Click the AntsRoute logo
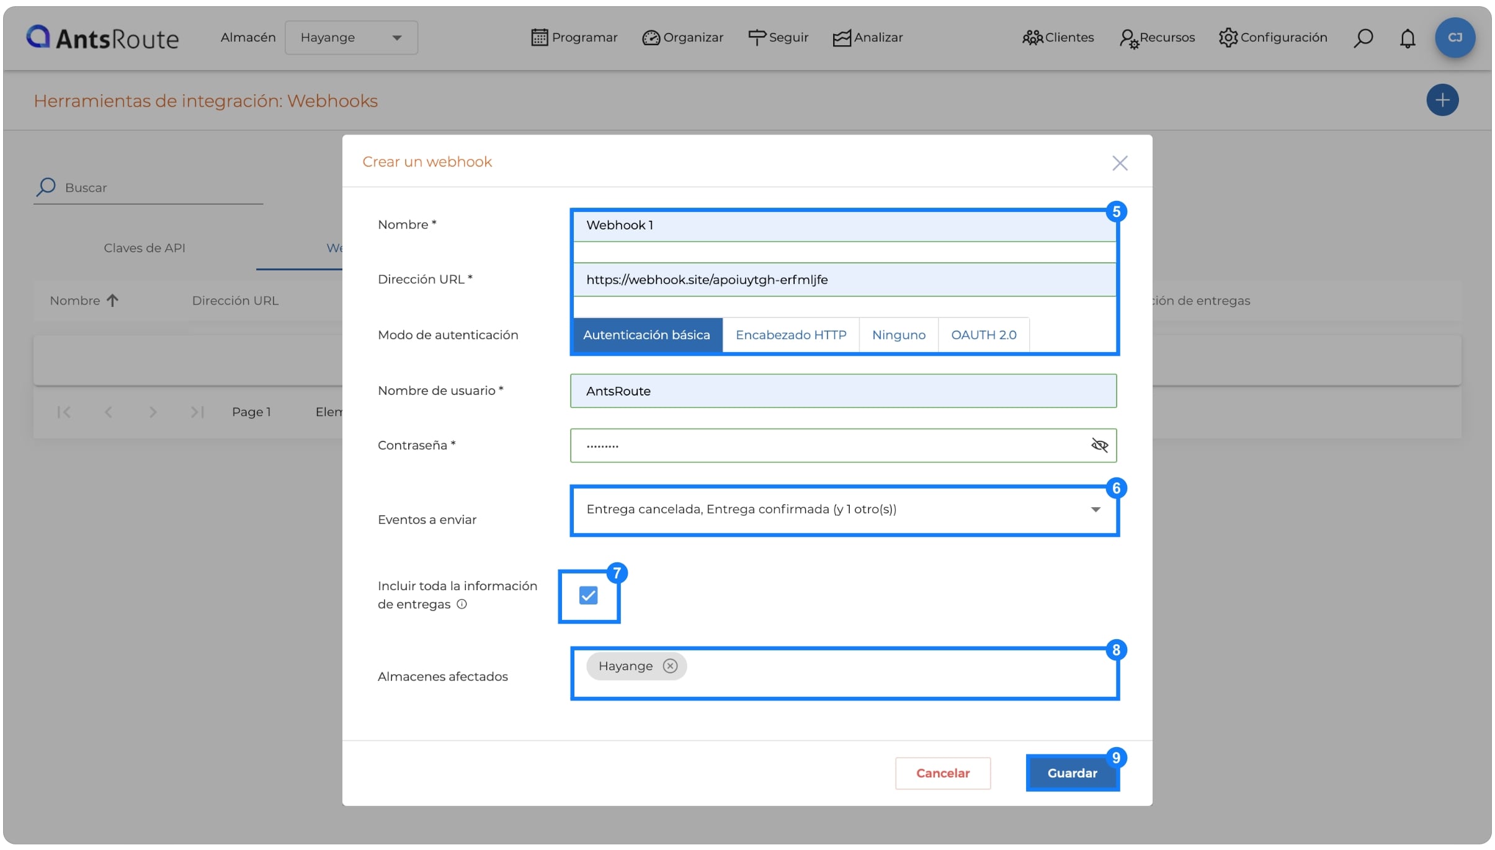Viewport: 1495px width, 850px height. click(x=102, y=38)
